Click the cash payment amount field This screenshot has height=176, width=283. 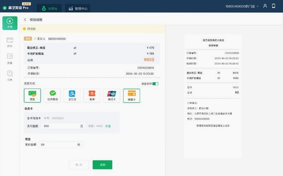pos(60,144)
